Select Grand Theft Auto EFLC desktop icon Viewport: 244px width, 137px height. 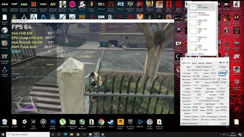pos(5,59)
